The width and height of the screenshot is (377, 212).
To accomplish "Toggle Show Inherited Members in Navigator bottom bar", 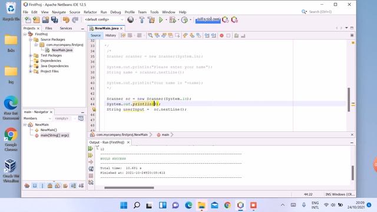I will coord(27,185).
